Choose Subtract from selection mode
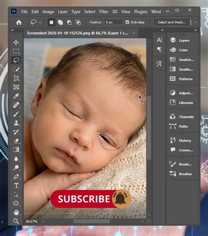Screen dimensions: 208x236 click(69, 22)
